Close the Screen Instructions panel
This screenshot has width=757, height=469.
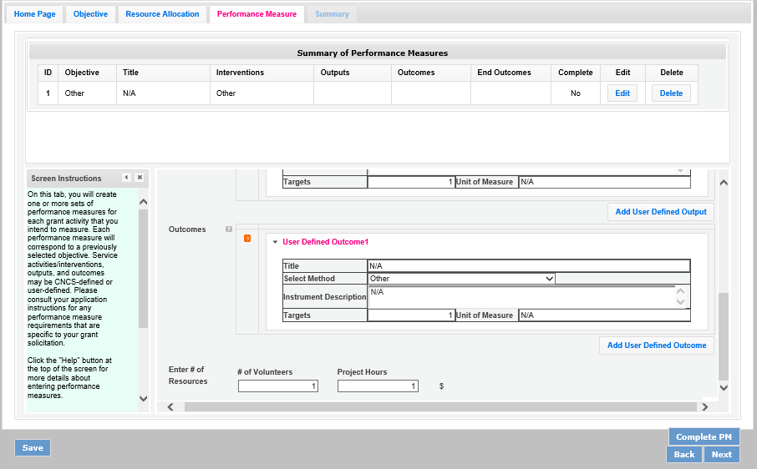[140, 178]
